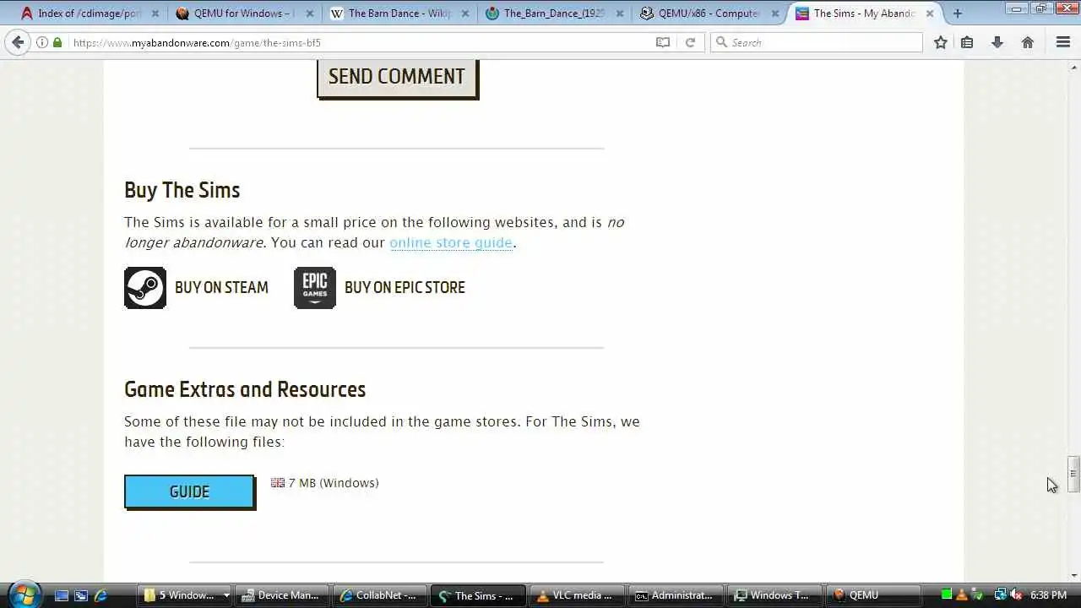Open a new tab with plus button
Image resolution: width=1081 pixels, height=608 pixels.
click(957, 14)
